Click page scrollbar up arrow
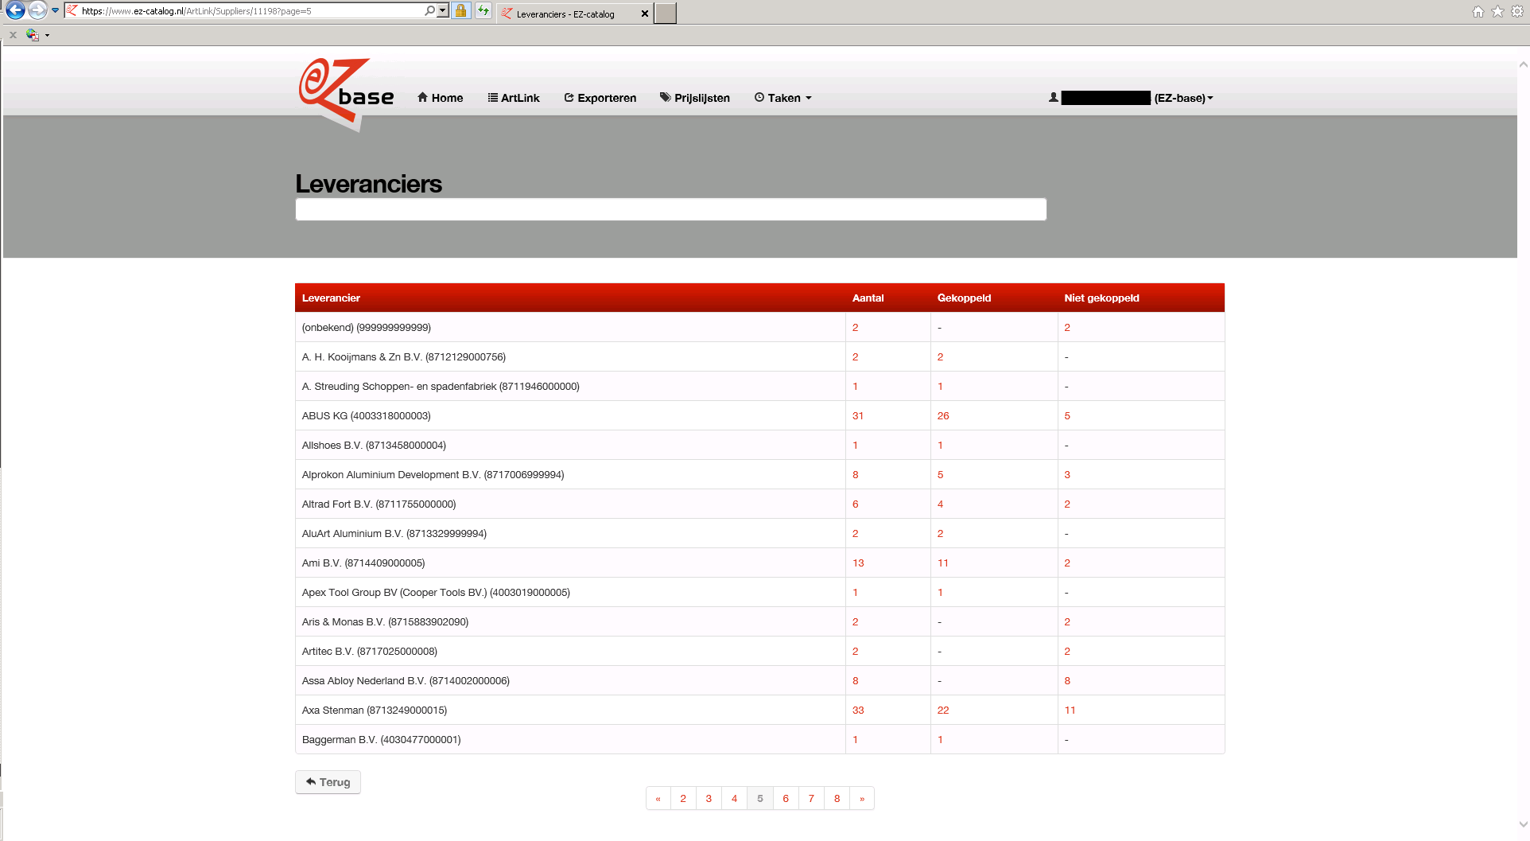The width and height of the screenshot is (1530, 841). pyautogui.click(x=1523, y=64)
